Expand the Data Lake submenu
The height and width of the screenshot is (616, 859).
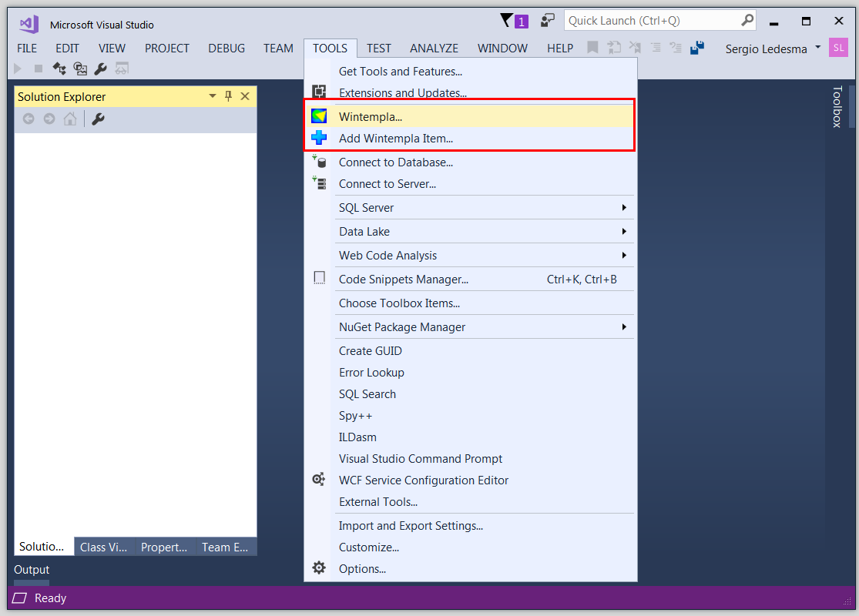tap(624, 231)
